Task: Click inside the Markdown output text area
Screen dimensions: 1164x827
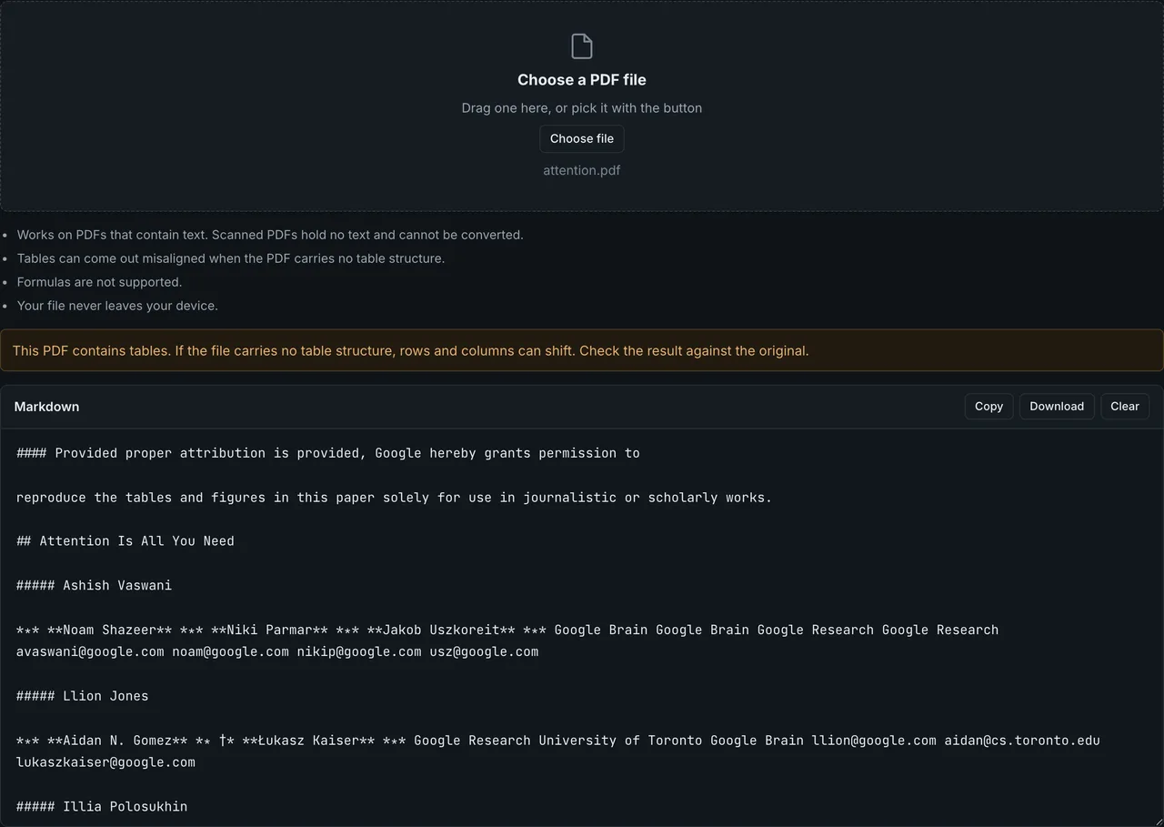Action: point(582,628)
